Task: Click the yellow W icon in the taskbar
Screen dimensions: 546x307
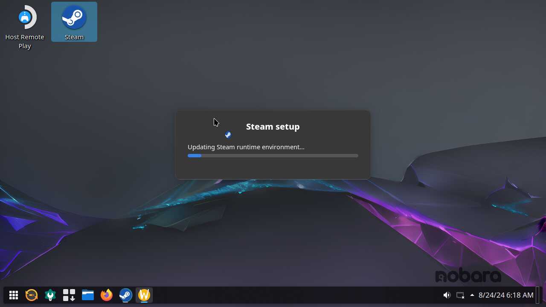Action: 144,295
